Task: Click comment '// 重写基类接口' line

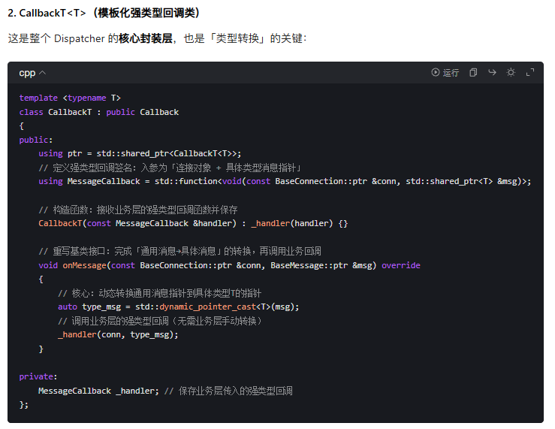Action: tap(179, 251)
